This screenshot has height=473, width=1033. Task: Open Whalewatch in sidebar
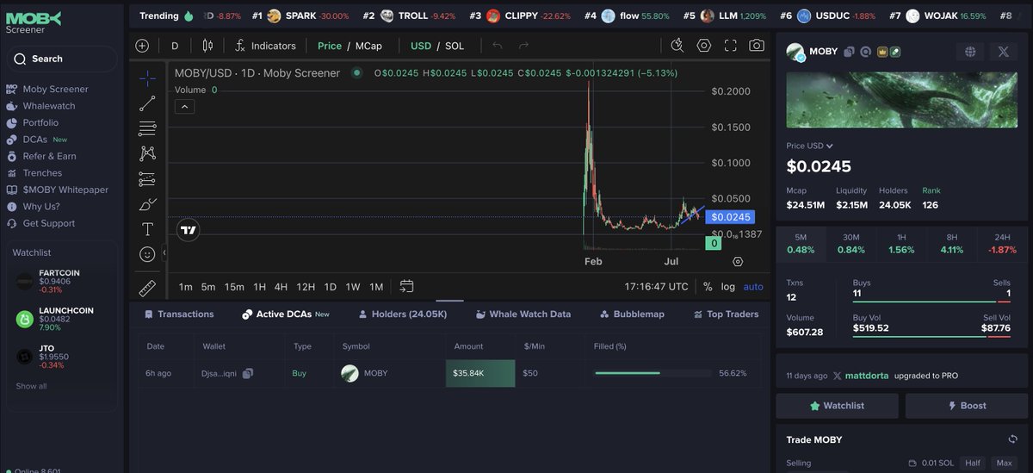pos(49,106)
